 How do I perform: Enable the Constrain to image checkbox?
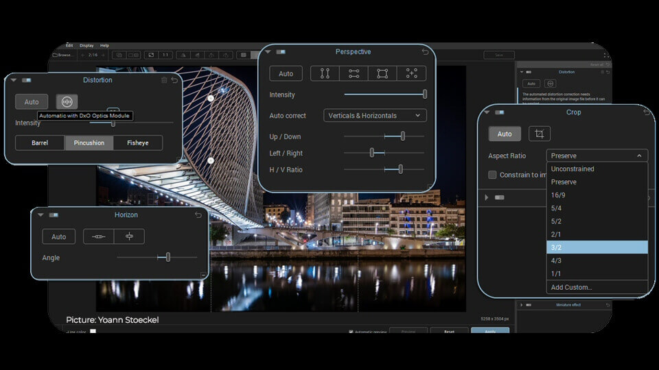coord(492,175)
